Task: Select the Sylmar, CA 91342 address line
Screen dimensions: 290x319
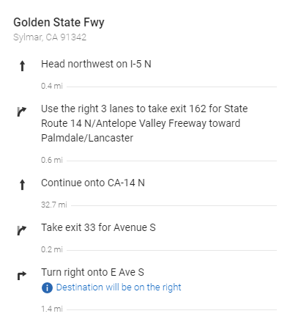Action: [x=50, y=37]
